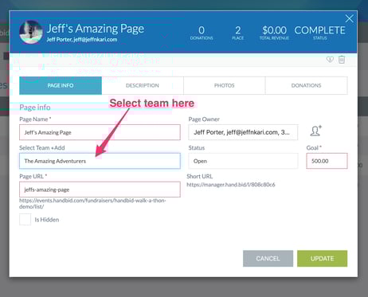Switch to the Page Info tab

[61, 85]
